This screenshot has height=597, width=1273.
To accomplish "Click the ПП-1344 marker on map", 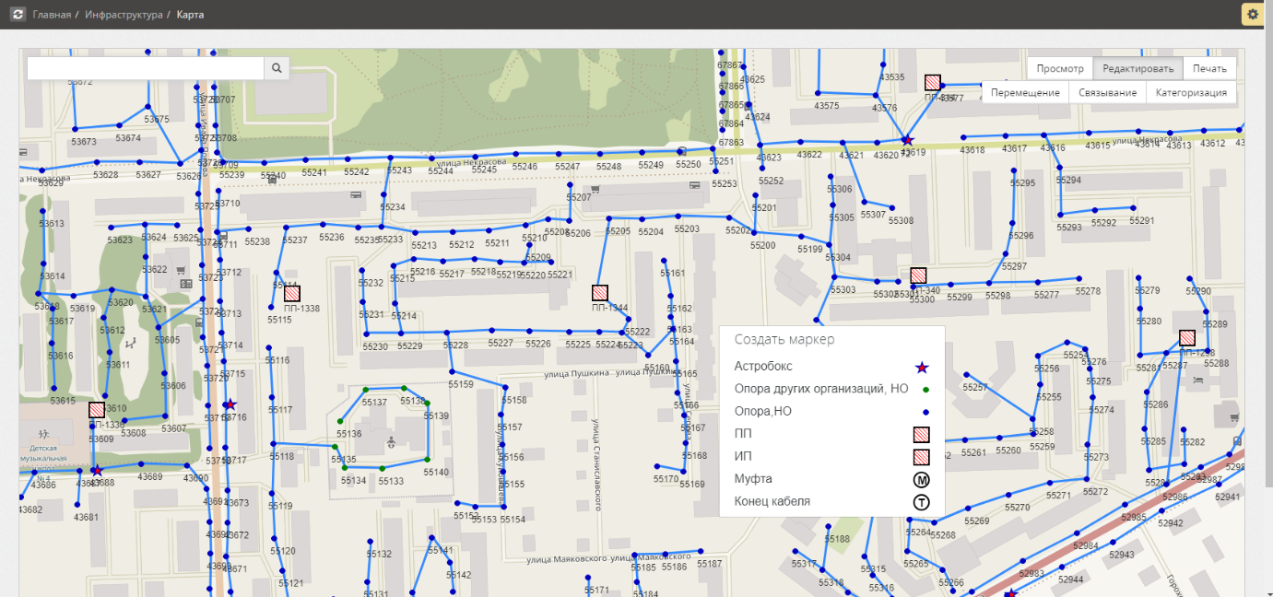I will tap(600, 293).
